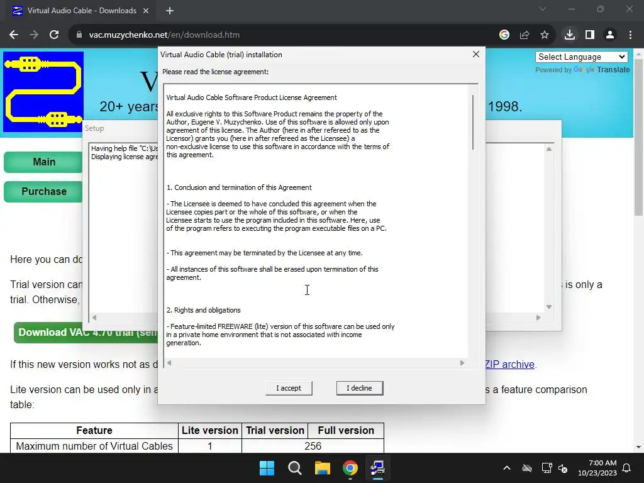
Task: Open the muted volume tray icon
Action: coord(563,468)
